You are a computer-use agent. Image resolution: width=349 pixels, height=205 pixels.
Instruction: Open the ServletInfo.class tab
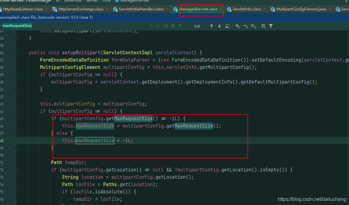247,9
